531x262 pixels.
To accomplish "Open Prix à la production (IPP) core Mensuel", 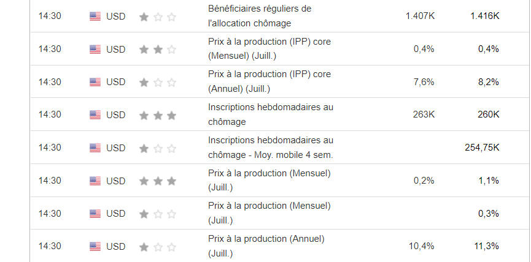I will tap(269, 49).
